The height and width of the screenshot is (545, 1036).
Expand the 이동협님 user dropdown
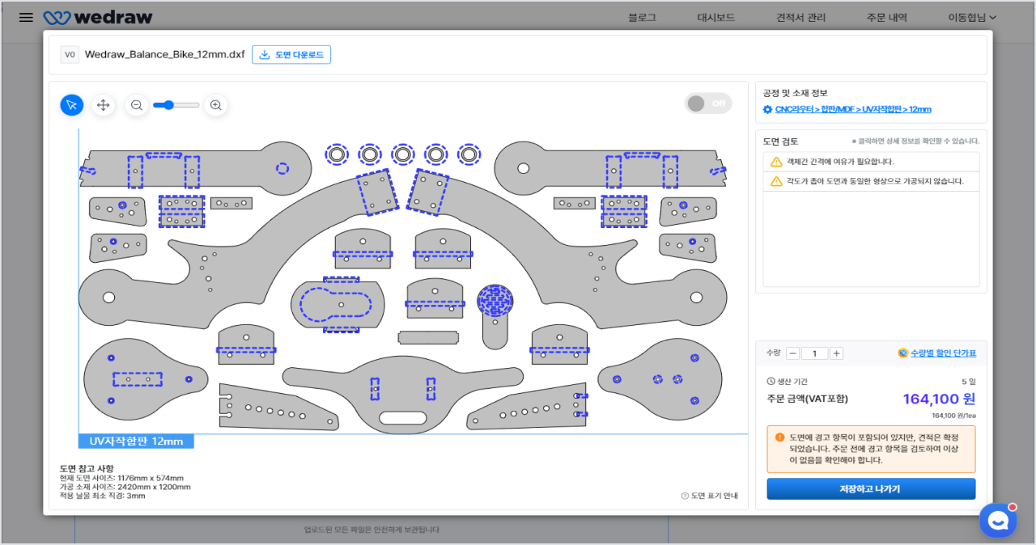tap(972, 17)
